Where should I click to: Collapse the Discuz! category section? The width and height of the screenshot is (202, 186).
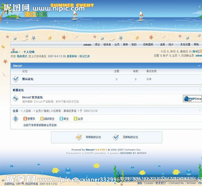point(199,66)
